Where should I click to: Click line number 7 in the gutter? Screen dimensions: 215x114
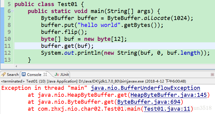click(9, 18)
